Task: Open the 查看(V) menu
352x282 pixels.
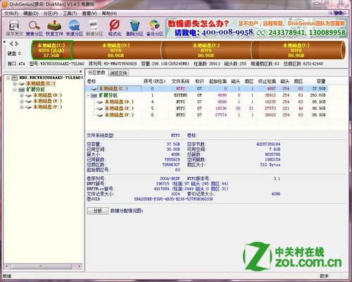Action: [89, 13]
